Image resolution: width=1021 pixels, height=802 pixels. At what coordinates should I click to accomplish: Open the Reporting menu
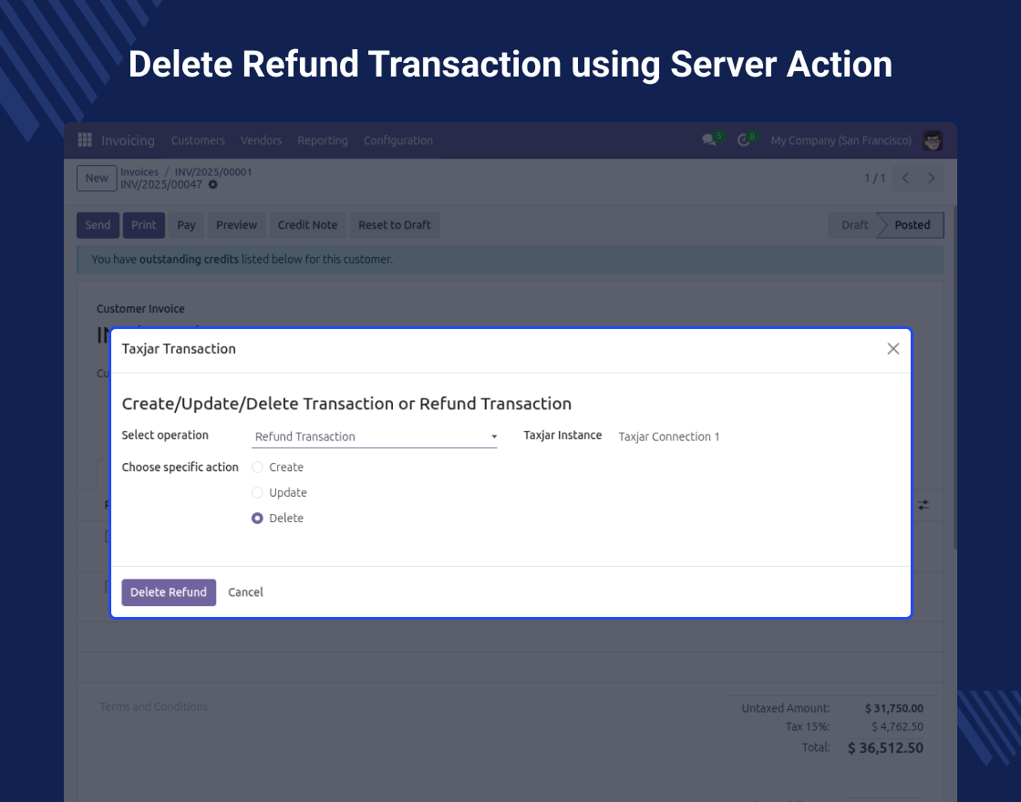tap(323, 140)
